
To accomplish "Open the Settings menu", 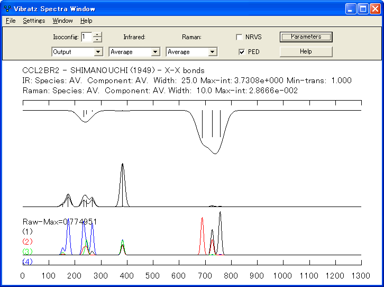I will point(34,21).
